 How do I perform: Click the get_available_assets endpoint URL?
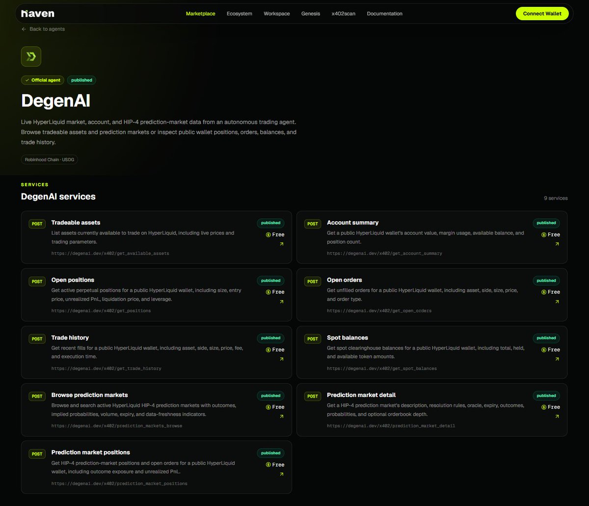click(110, 253)
